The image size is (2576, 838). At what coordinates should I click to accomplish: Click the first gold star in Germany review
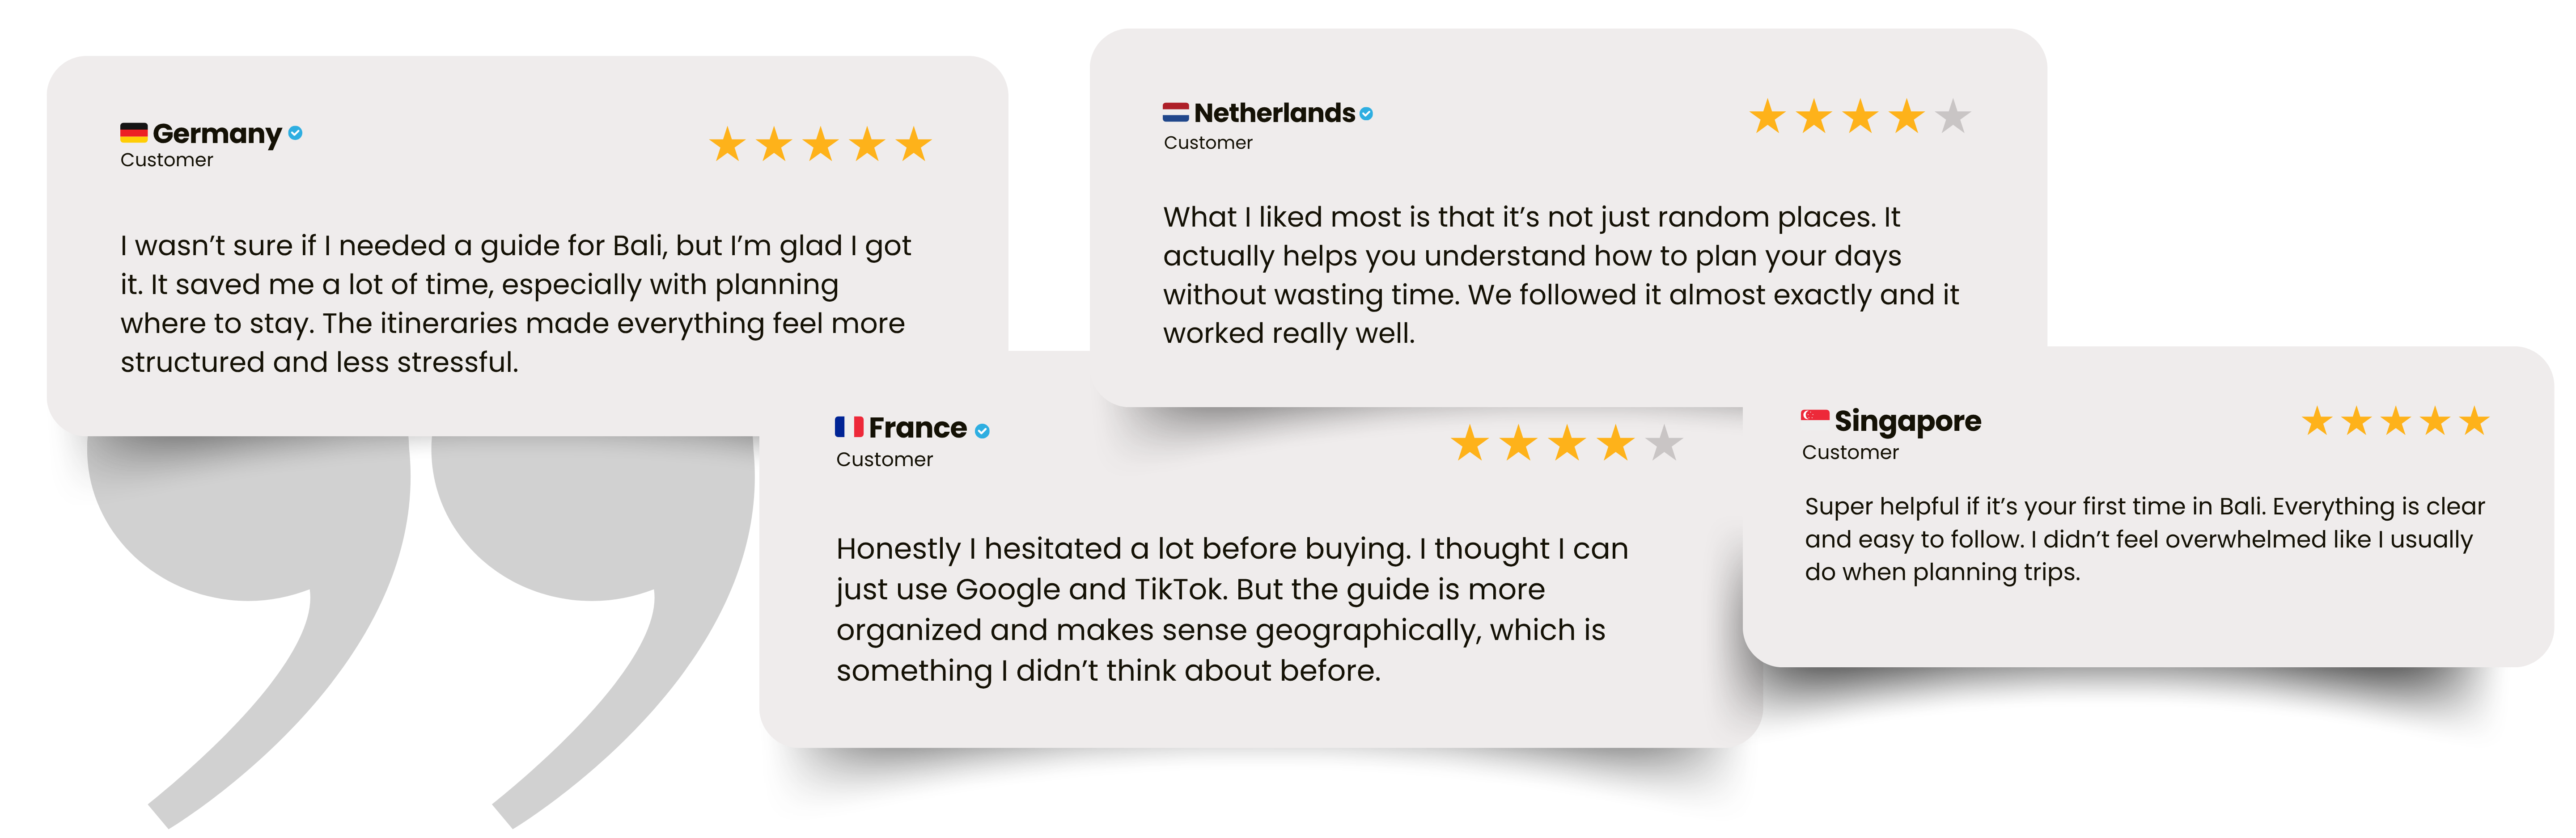click(x=727, y=145)
